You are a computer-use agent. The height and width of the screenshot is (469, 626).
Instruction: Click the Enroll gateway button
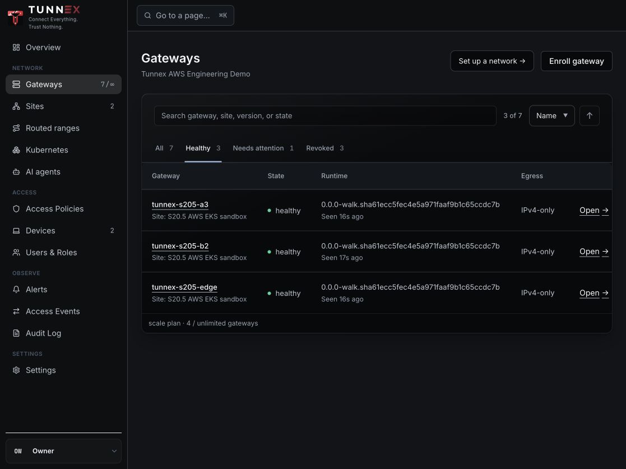576,61
